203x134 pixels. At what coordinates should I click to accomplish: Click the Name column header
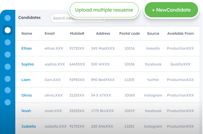point(27,33)
